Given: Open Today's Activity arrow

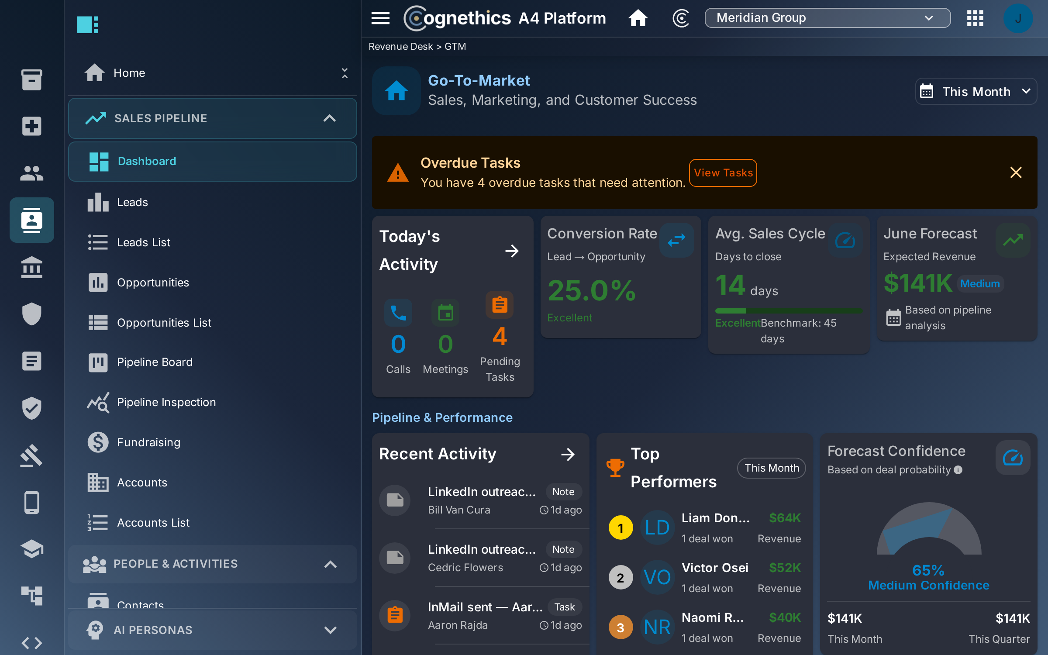Looking at the screenshot, I should click(512, 251).
